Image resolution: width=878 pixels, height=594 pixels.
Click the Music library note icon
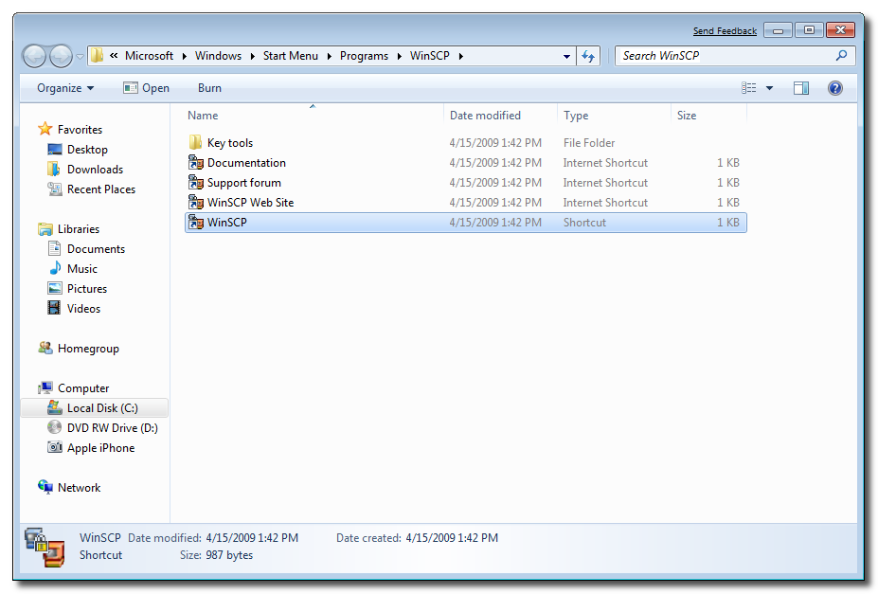point(54,268)
